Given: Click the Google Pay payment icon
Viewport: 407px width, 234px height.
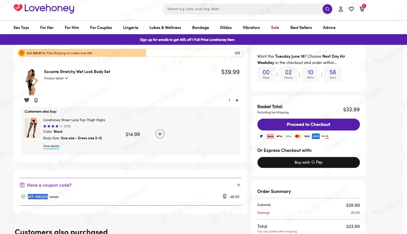Looking at the screenshot, I should pos(289,136).
